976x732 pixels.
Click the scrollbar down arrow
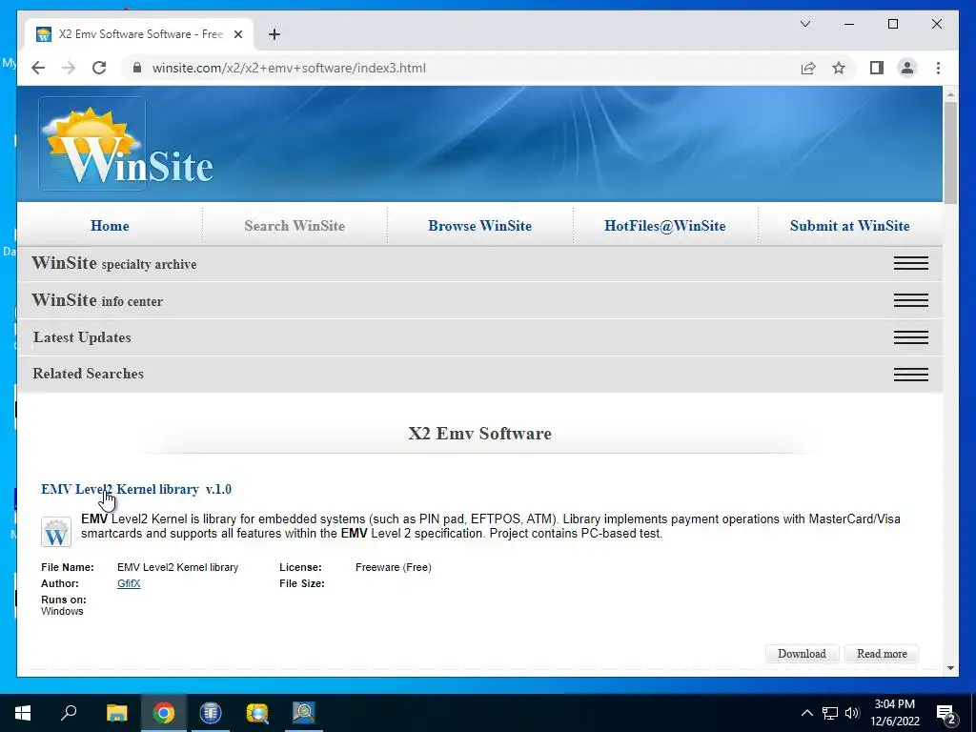(950, 668)
